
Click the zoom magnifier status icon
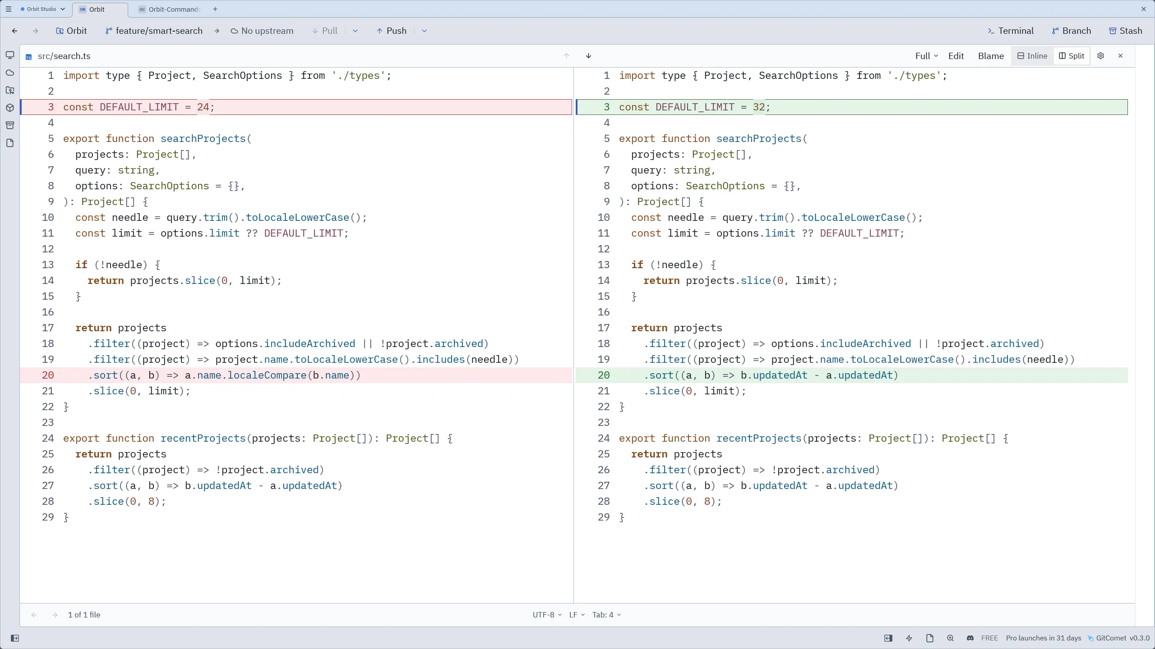951,638
